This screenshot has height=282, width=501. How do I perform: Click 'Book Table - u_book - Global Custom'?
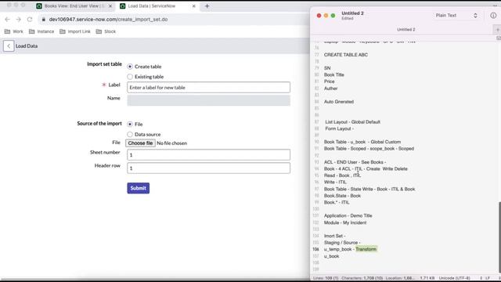coord(362,142)
